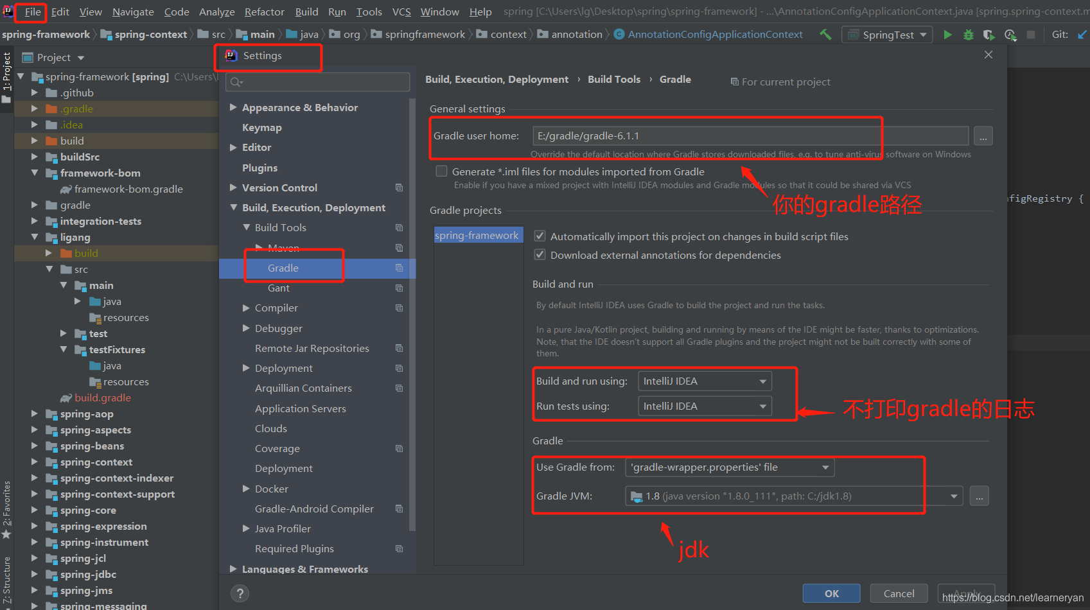The image size is (1090, 610).
Task: Open the Structure side tab
Action: (6, 581)
